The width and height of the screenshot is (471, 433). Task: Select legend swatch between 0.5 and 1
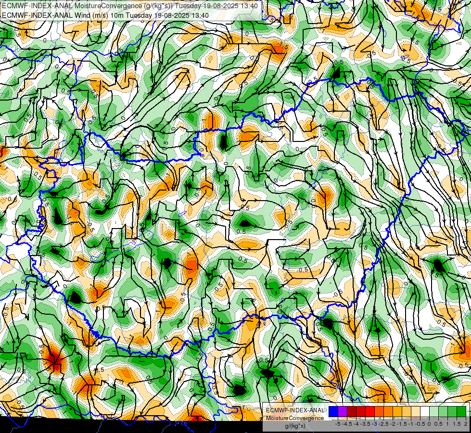(443, 412)
